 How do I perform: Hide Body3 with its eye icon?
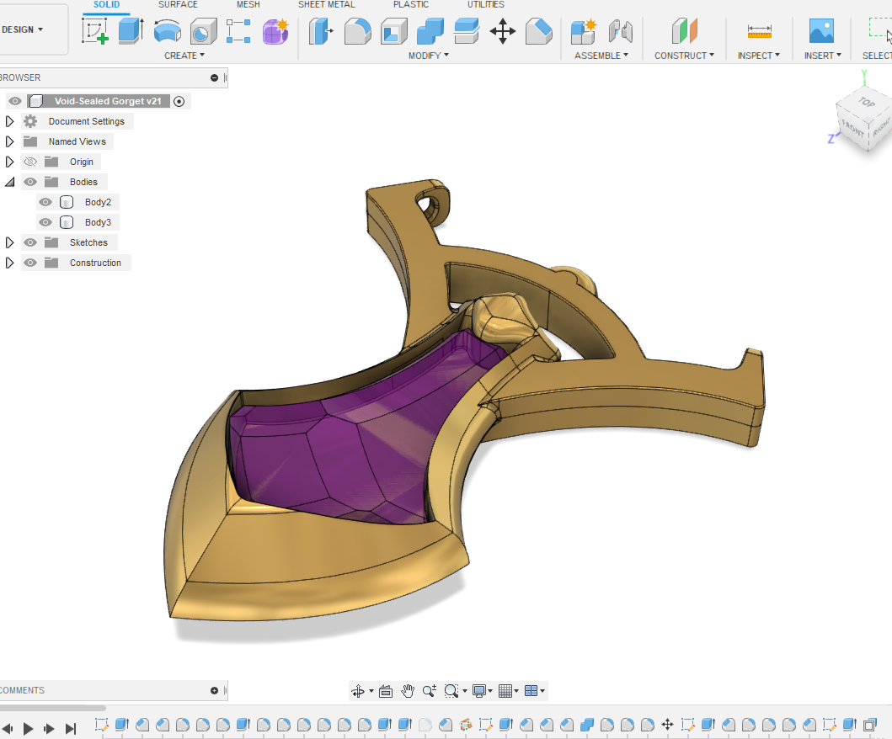coord(45,222)
